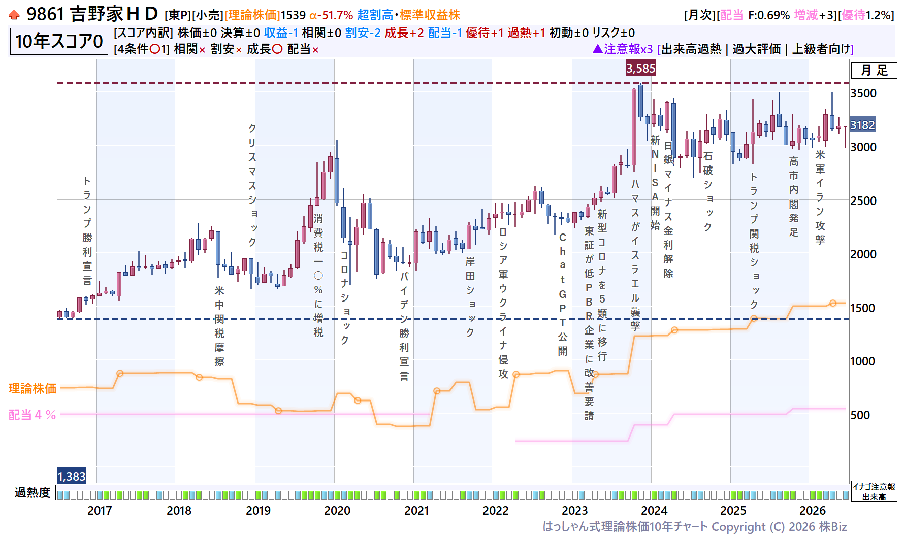
Task: Click the 新NISA開始 event annotation
Action: tap(655, 182)
